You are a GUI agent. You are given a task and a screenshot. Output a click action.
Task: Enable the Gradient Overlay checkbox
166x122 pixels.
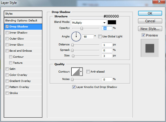7,81
